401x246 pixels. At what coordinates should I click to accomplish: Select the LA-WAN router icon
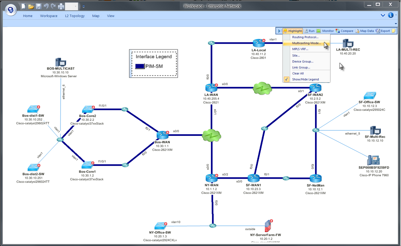(x=211, y=88)
